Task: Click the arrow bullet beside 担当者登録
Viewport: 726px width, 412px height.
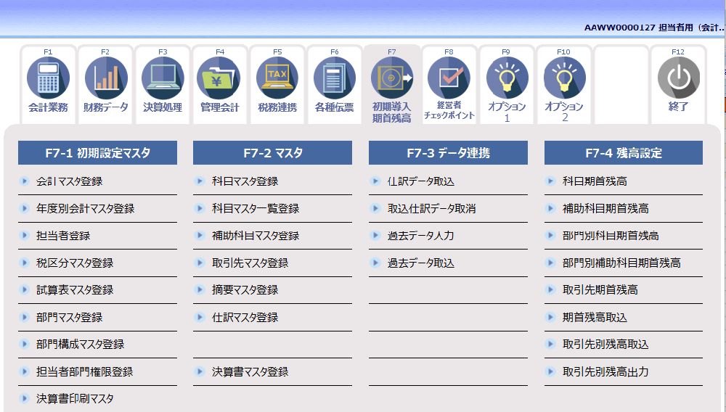Action: point(24,235)
